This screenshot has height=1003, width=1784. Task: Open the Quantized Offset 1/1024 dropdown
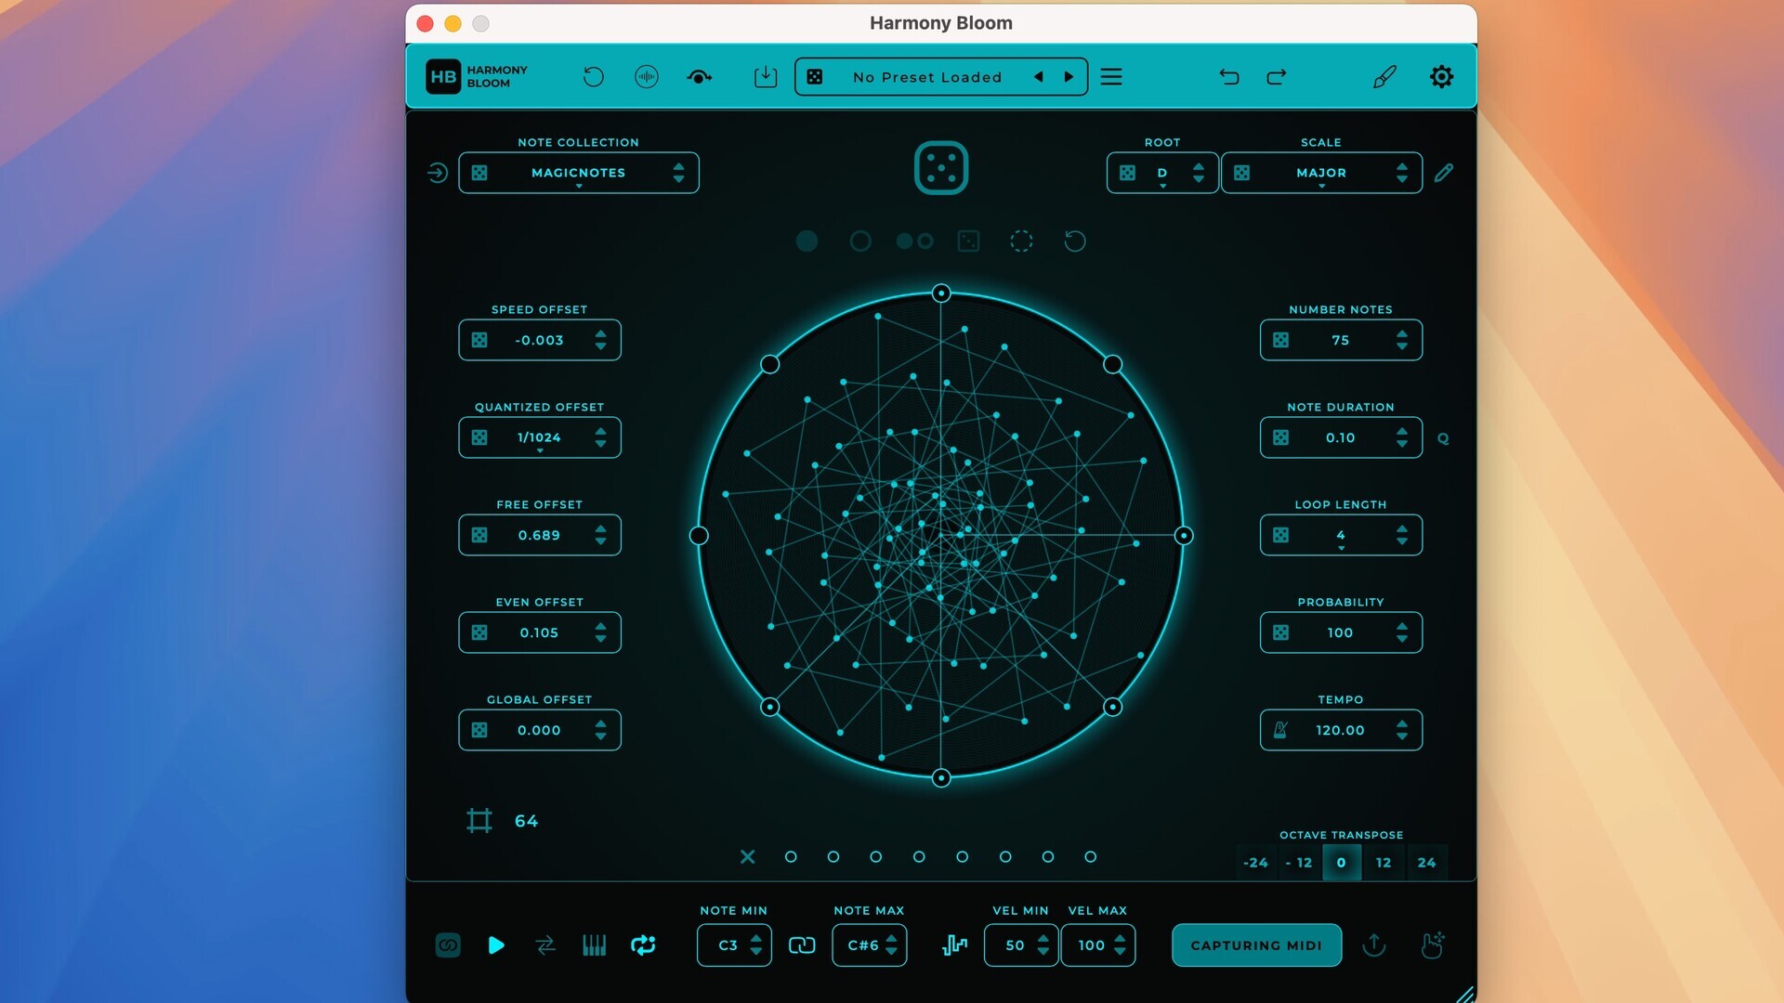pyautogui.click(x=540, y=437)
